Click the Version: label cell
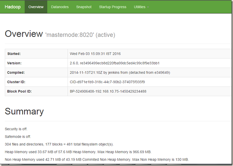Viewport: 233px width, 166px height. point(36,63)
